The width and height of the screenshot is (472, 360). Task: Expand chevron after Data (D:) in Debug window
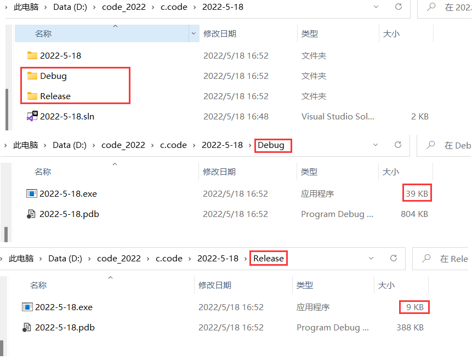(x=94, y=145)
